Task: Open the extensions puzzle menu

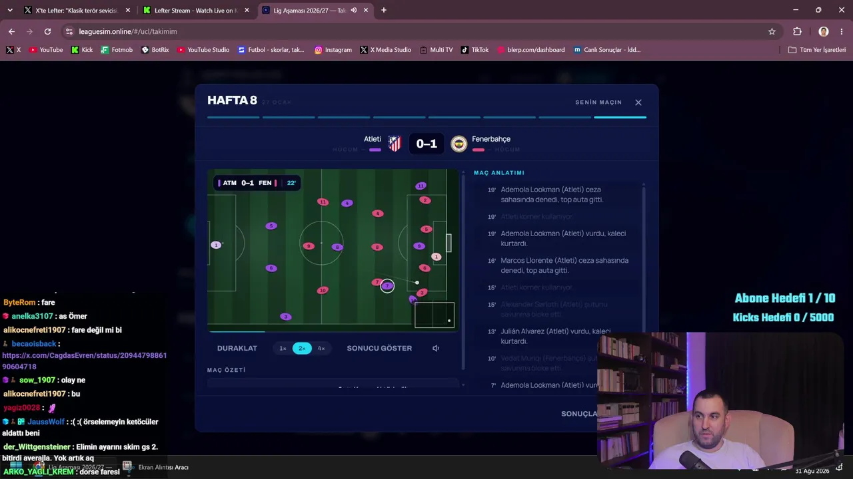Action: 797,31
